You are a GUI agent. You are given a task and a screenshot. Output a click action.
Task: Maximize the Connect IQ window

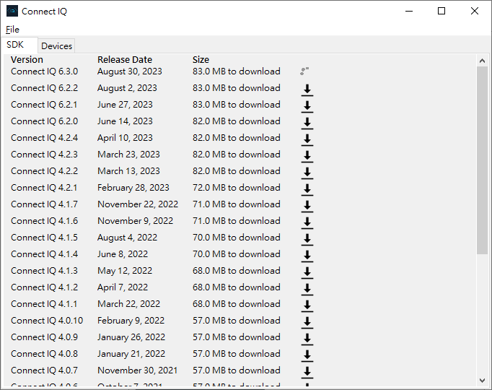point(442,12)
